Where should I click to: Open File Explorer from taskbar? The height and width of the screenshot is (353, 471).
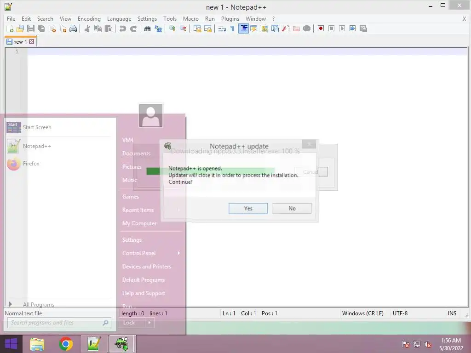(37, 344)
